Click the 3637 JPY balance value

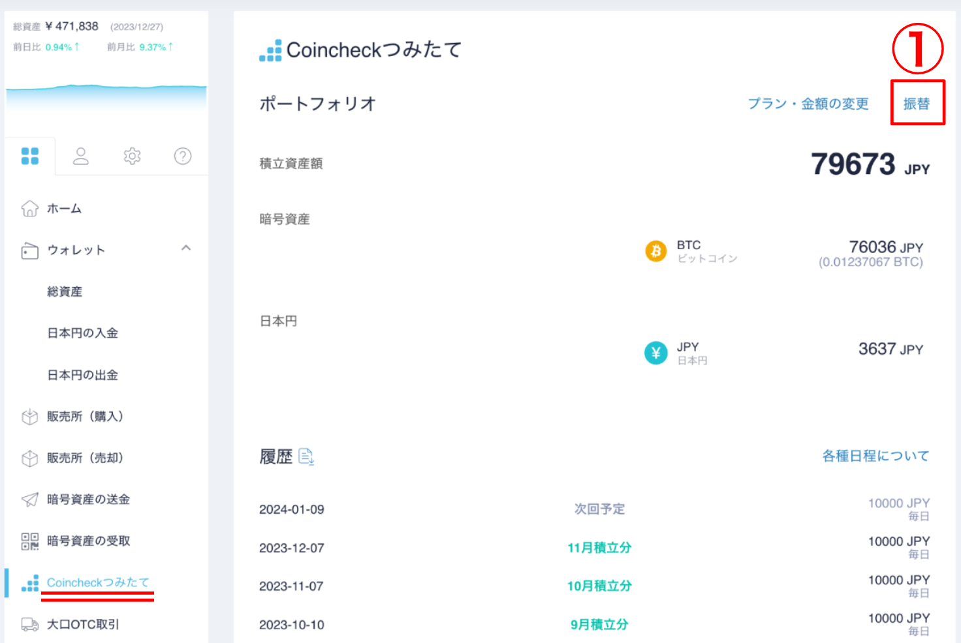click(x=890, y=349)
